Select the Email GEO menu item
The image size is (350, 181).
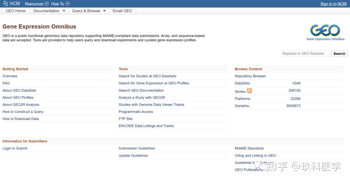coord(122,11)
